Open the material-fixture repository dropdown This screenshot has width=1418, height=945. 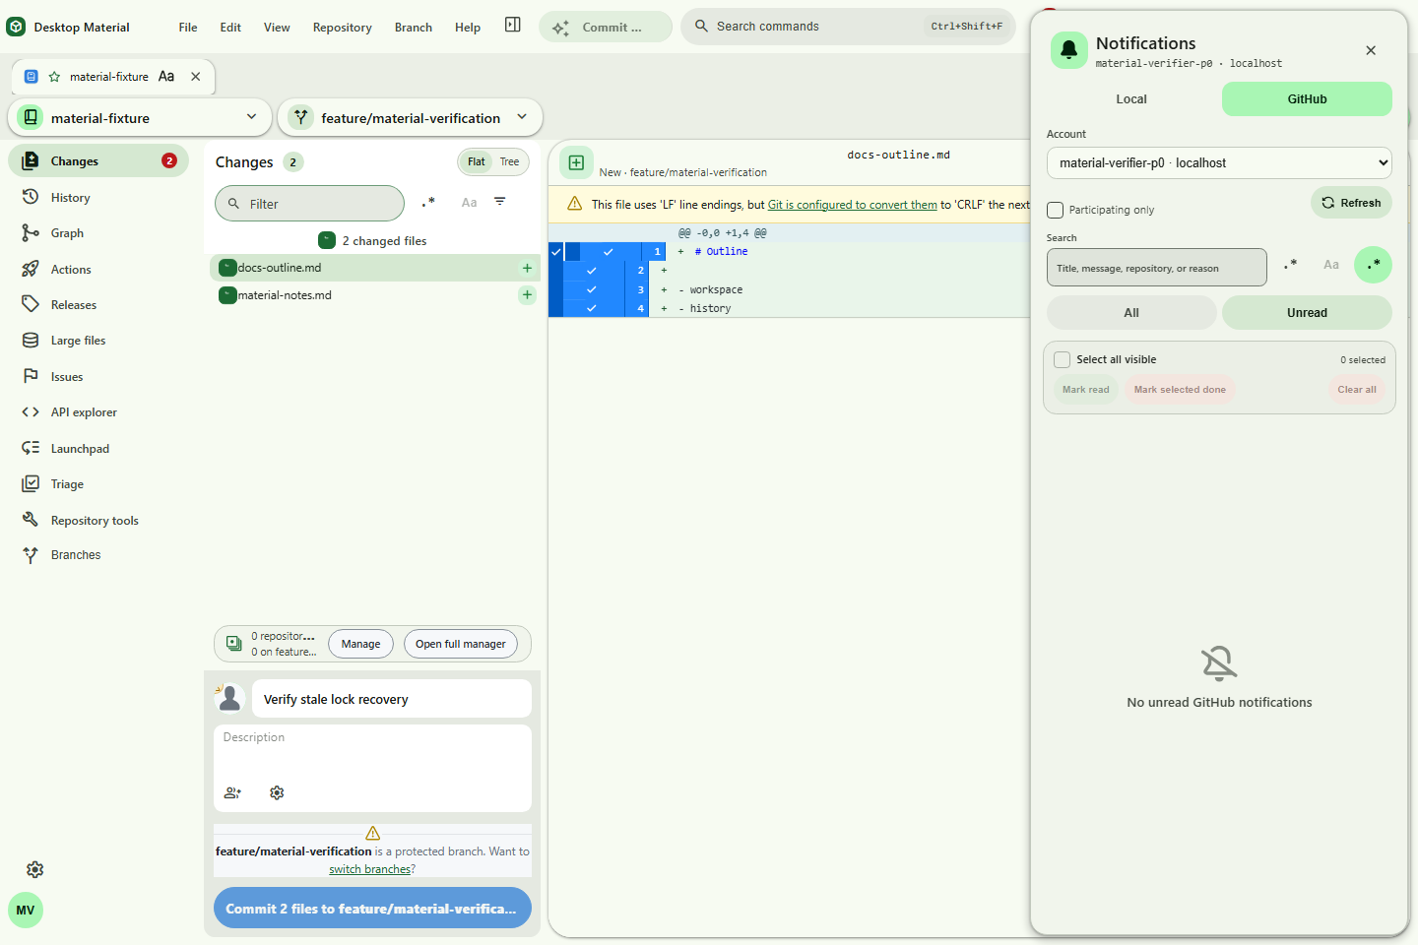140,118
